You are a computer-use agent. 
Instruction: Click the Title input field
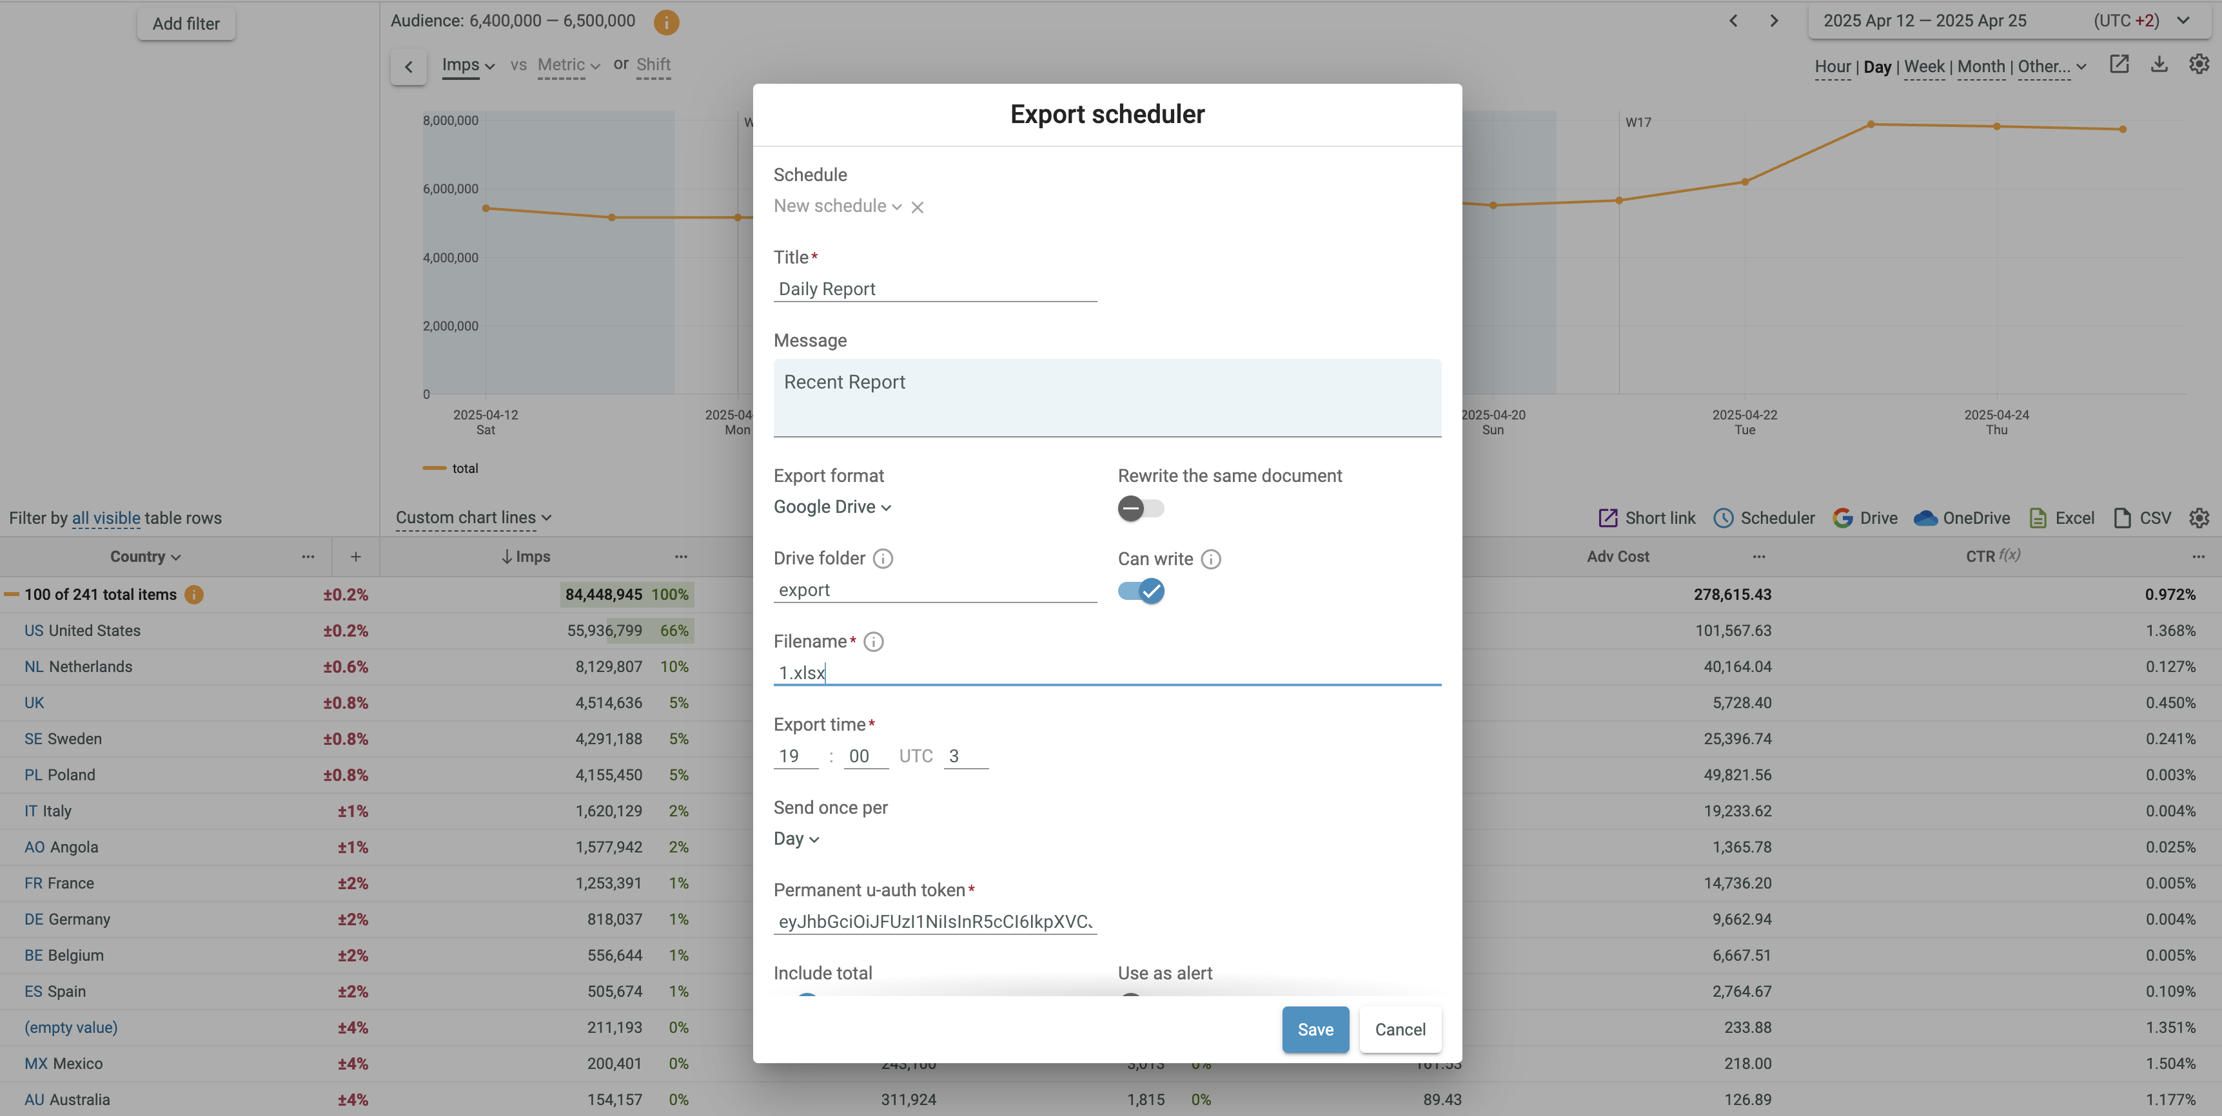pos(934,289)
